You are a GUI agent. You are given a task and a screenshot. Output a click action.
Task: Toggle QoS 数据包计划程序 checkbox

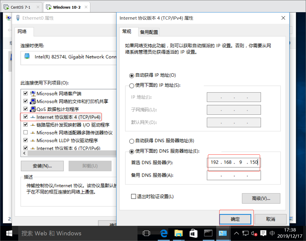click(x=26, y=109)
